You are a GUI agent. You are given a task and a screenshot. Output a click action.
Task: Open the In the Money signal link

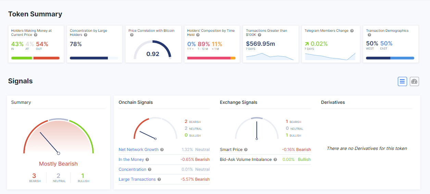(131, 160)
